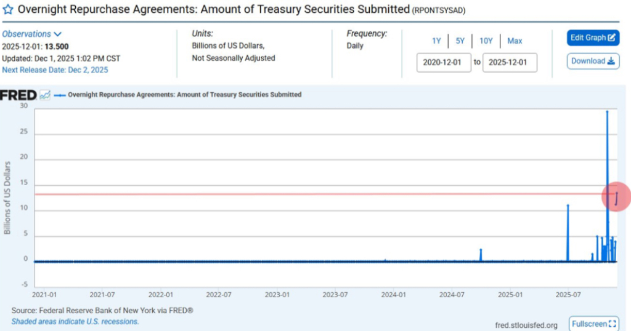The image size is (631, 331).
Task: Click the series name in chart legend
Action: point(184,95)
